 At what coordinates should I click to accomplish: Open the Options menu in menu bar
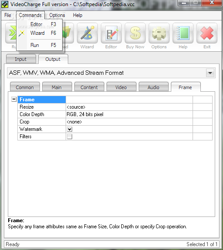click(x=57, y=15)
